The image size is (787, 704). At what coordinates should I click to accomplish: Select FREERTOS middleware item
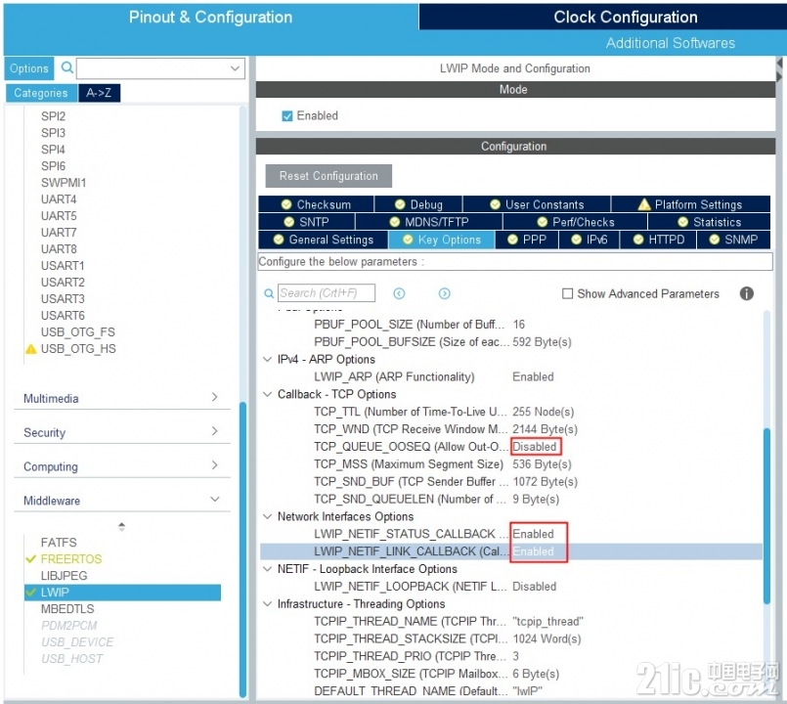(x=71, y=559)
